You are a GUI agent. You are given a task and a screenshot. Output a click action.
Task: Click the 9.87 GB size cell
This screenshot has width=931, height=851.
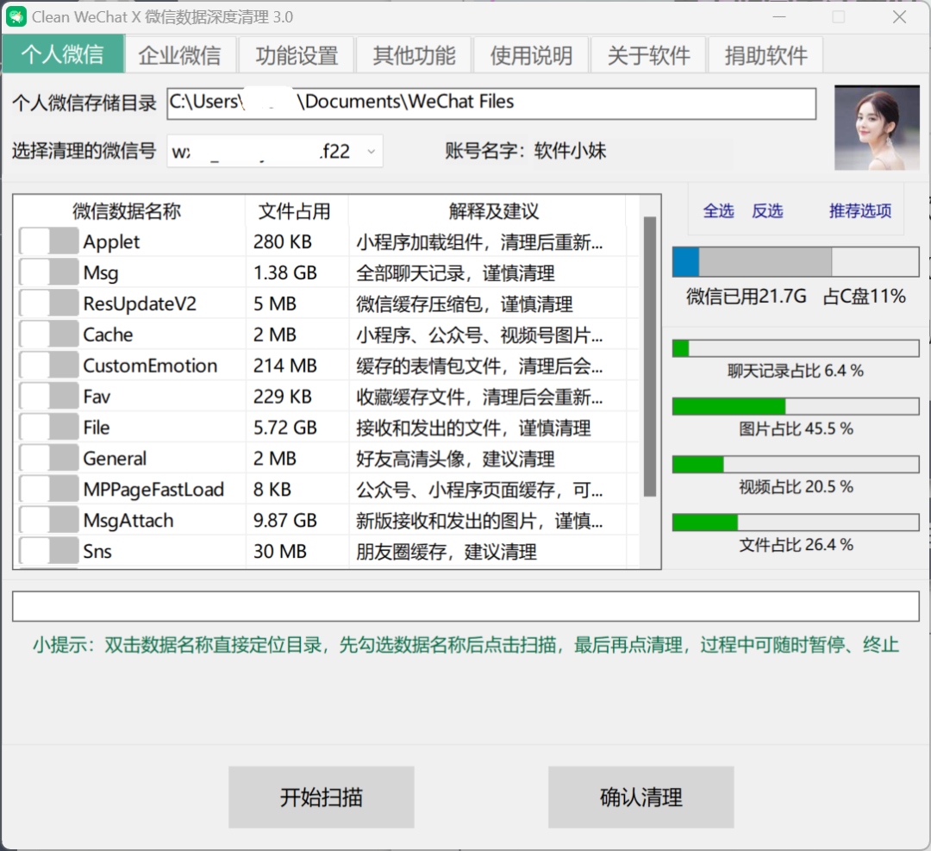pos(285,520)
